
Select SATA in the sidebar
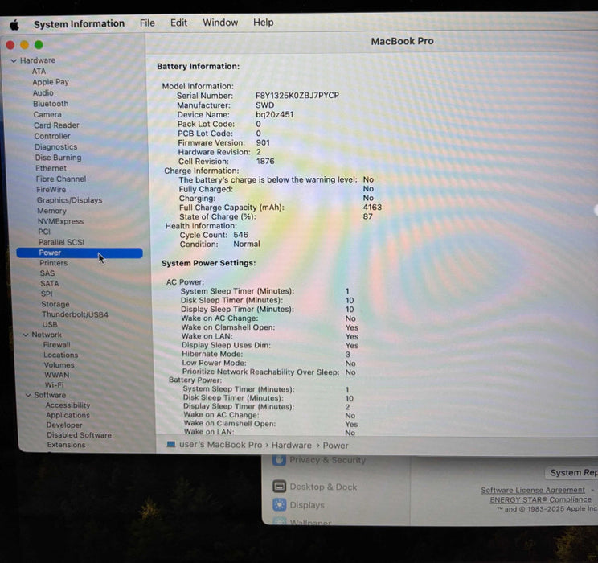[x=50, y=284]
